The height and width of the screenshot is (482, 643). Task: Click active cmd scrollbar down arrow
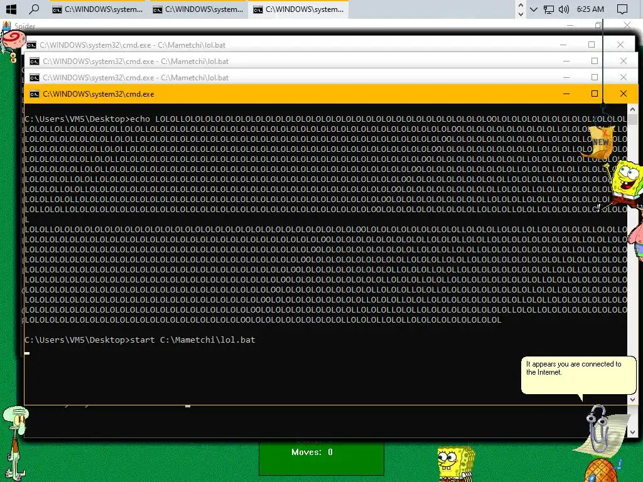click(632, 399)
